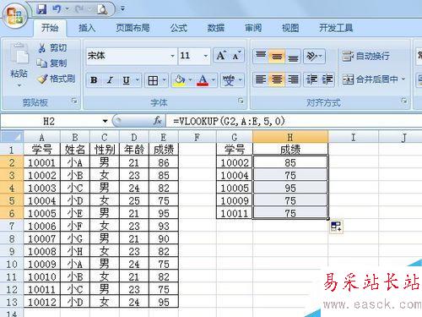Align text right
The width and height of the screenshot is (422, 317).
click(293, 79)
